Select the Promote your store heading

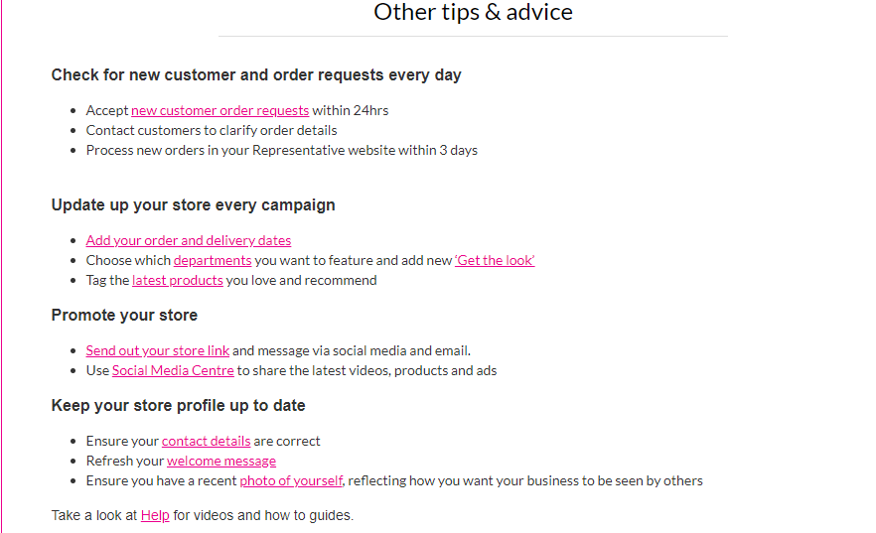124,316
